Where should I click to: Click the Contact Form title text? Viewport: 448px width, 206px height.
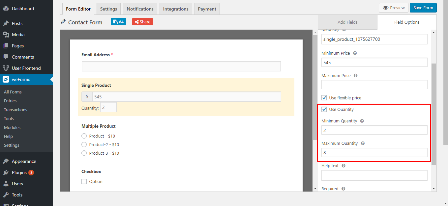pos(85,22)
